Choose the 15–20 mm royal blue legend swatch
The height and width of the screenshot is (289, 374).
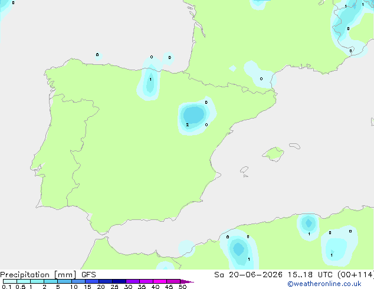point(92,281)
